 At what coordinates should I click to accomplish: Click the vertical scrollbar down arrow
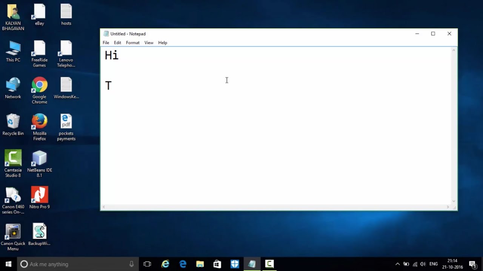click(x=454, y=201)
